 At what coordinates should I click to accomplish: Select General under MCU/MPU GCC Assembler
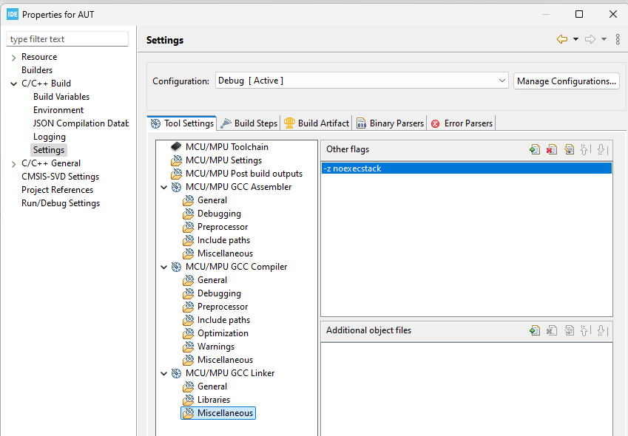(212, 200)
